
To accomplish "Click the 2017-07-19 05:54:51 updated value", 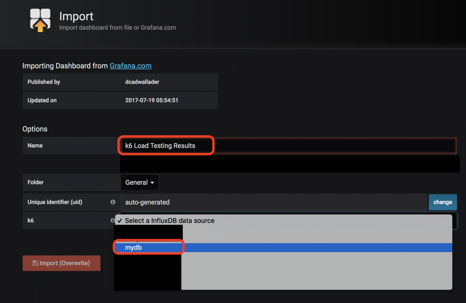I will click(152, 100).
